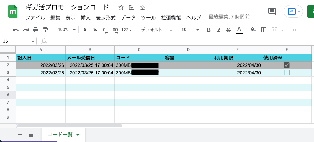Viewport: 314px width, 142px height.
Task: Select the コード一覧 sheet tab
Action: click(x=63, y=135)
